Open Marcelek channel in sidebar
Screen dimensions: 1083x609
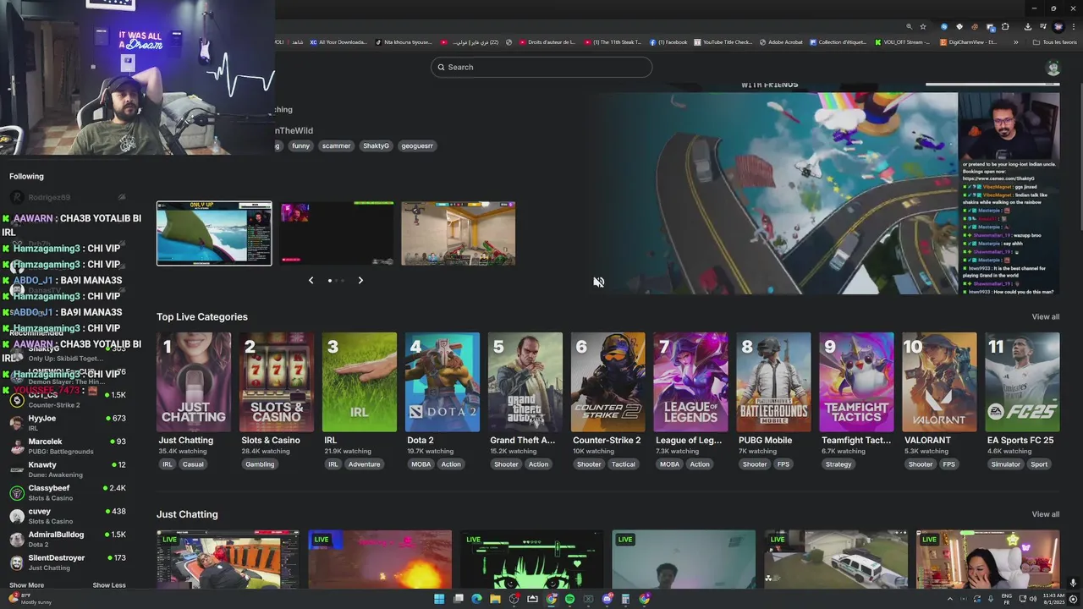(x=68, y=446)
